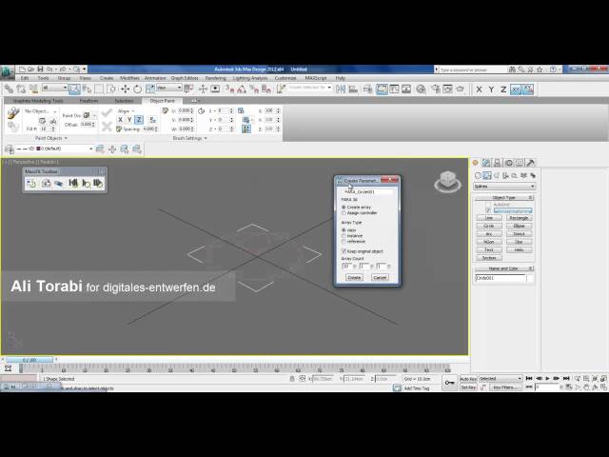Open the MAXScript menu
Image resolution: width=609 pixels, height=457 pixels.
point(316,78)
